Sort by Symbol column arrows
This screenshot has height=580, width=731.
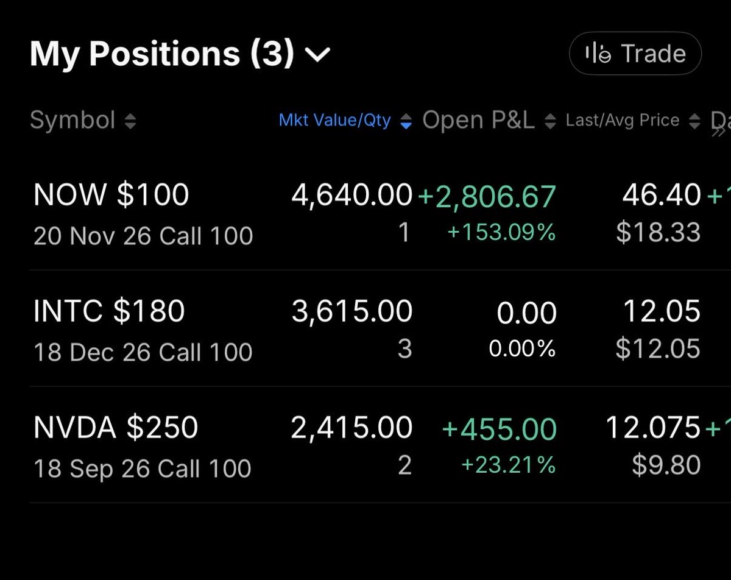130,121
